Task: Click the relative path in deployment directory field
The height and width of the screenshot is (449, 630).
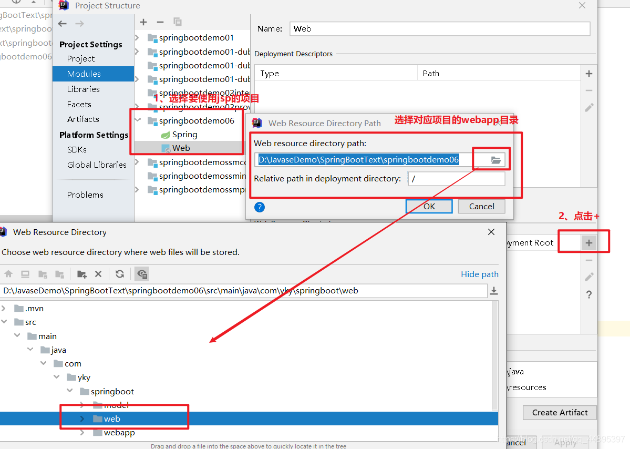Action: click(457, 179)
